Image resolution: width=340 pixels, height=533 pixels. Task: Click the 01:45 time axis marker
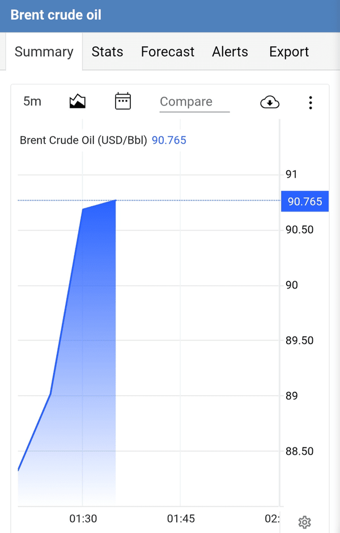[181, 518]
